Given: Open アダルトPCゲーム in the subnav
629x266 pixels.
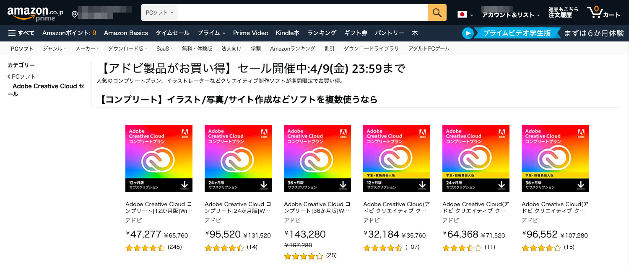Looking at the screenshot, I should (429, 49).
